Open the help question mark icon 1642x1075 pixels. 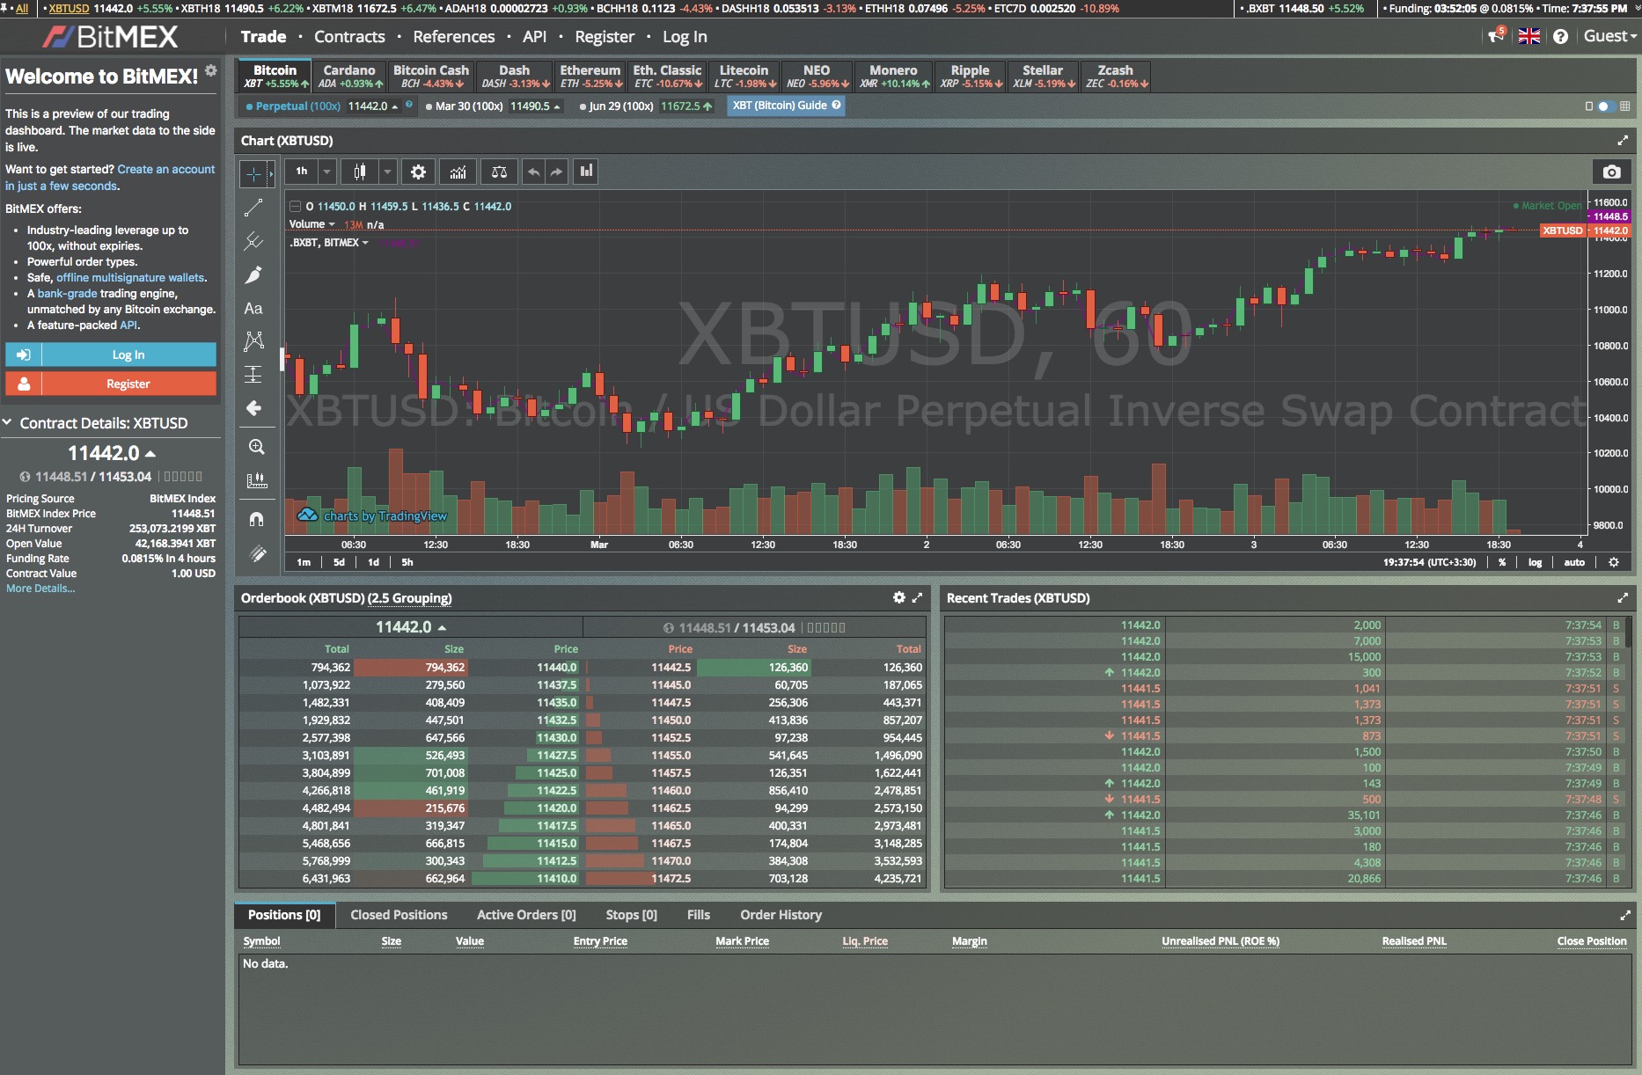(1560, 37)
